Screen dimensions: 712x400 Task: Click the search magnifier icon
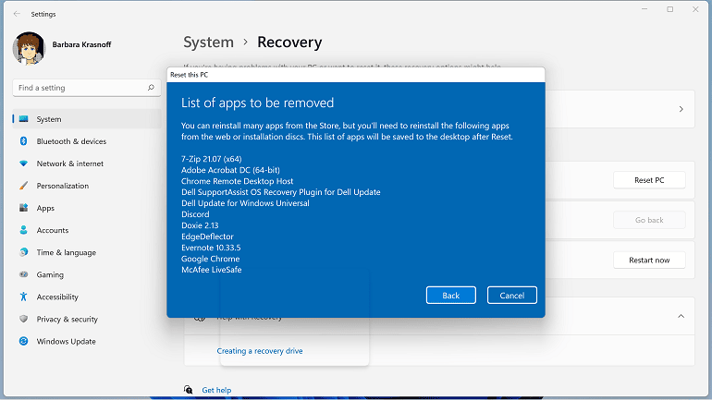151,88
